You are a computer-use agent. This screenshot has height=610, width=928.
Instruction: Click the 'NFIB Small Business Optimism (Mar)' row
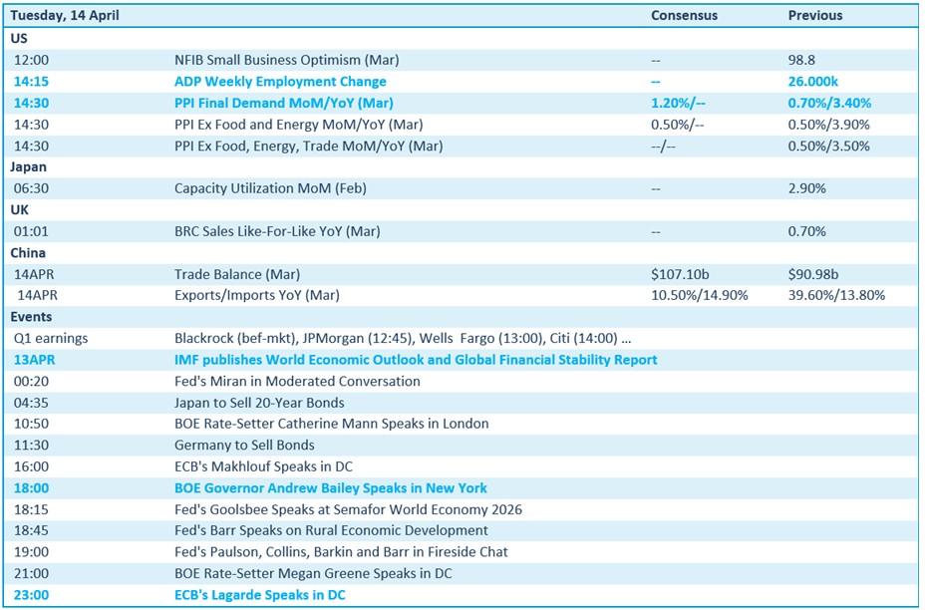286,60
